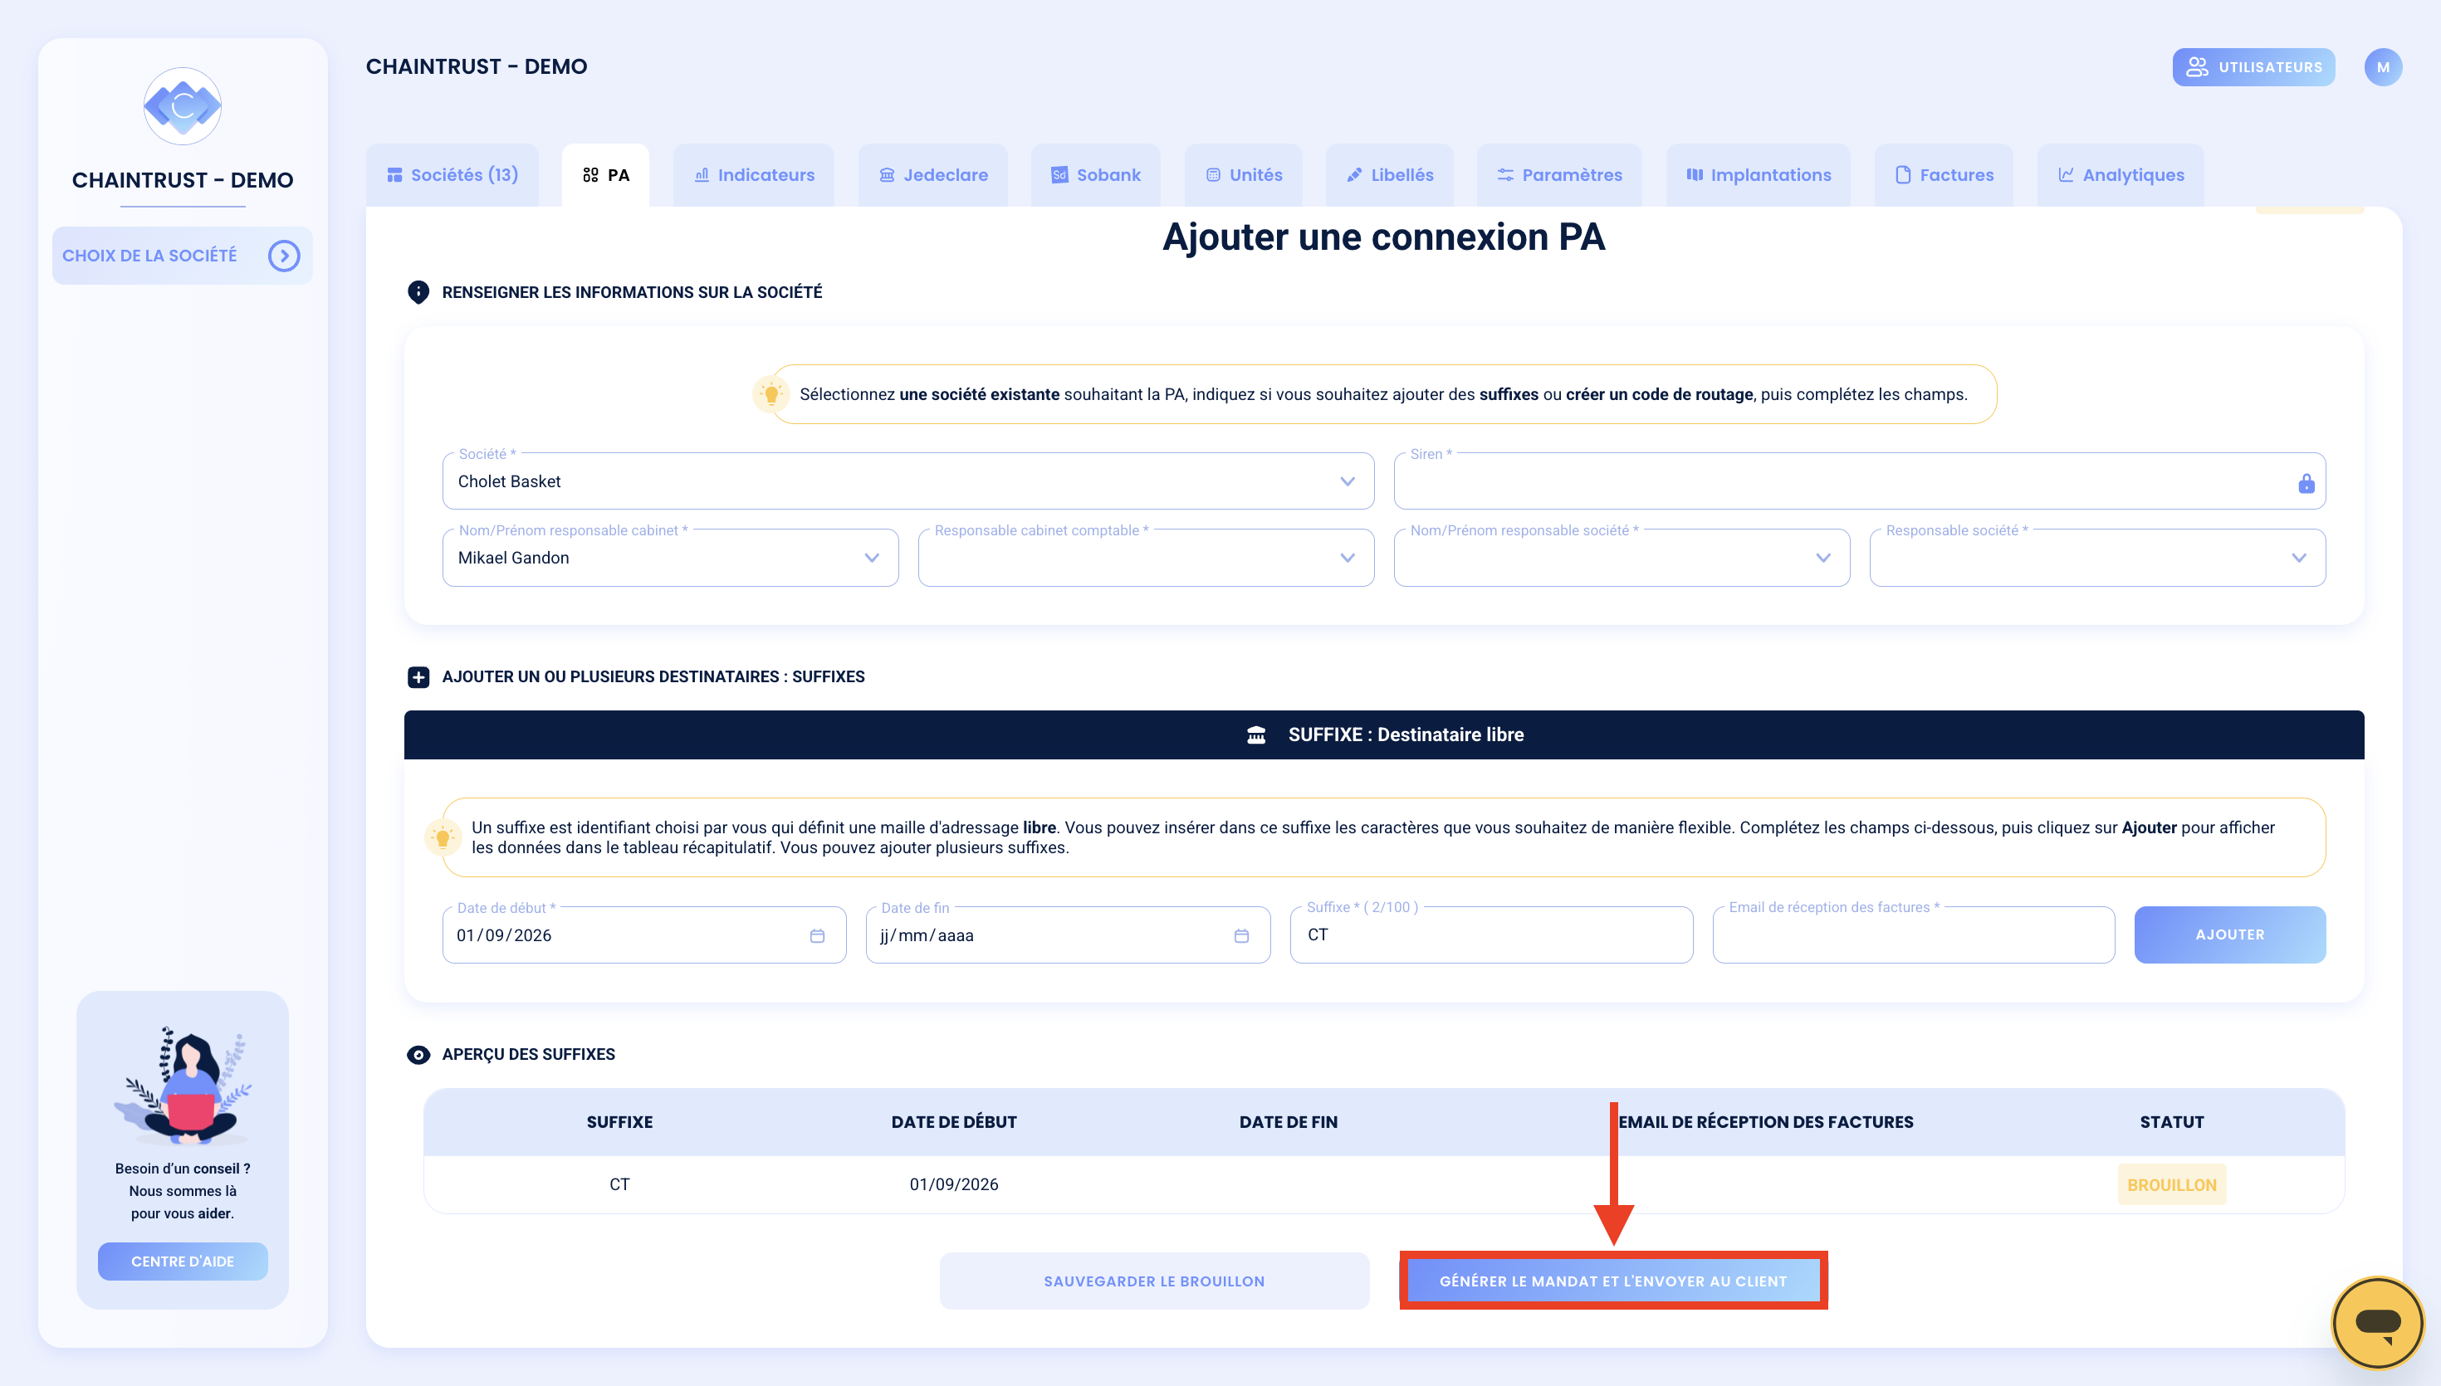Screen dimensions: 2441x1386
Task: Open calendar picker for Date de début
Action: (817, 935)
